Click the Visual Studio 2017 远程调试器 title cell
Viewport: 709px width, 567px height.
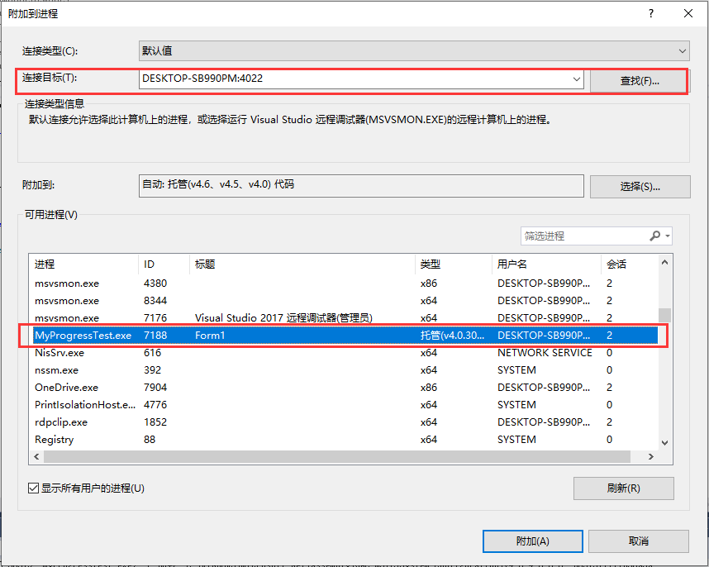coord(283,318)
